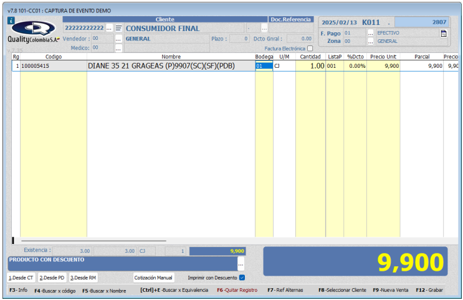The height and width of the screenshot is (300, 463).
Task: Open F. Pago lookup ellipsis button
Action: [x=370, y=33]
